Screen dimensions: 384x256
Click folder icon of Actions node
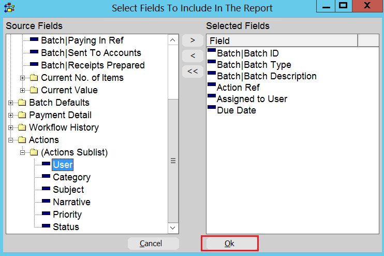coord(22,140)
